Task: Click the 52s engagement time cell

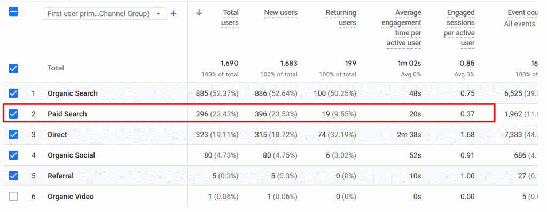Action: click(x=416, y=155)
